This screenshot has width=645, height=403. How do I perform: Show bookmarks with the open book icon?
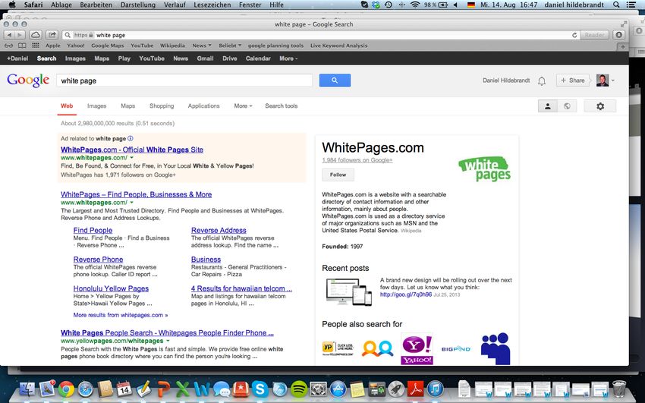[22, 46]
